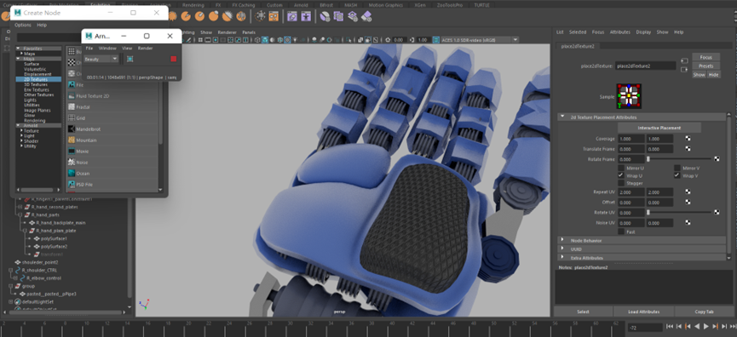The height and width of the screenshot is (337, 737).
Task: Click the texture Sample swatch thumbnail
Action: (x=629, y=96)
